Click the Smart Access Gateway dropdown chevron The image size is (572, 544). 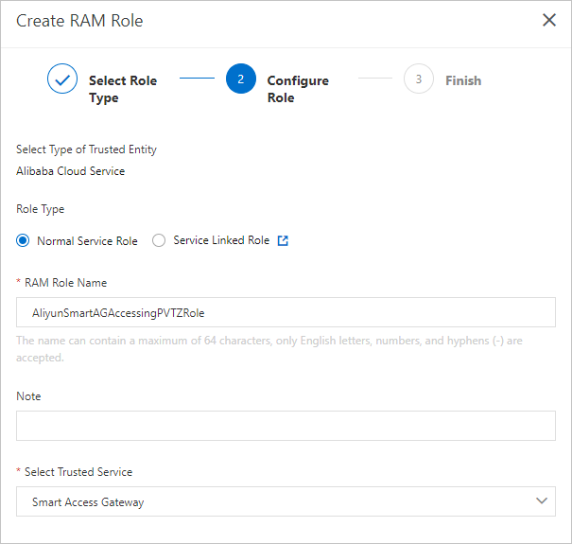click(x=542, y=500)
